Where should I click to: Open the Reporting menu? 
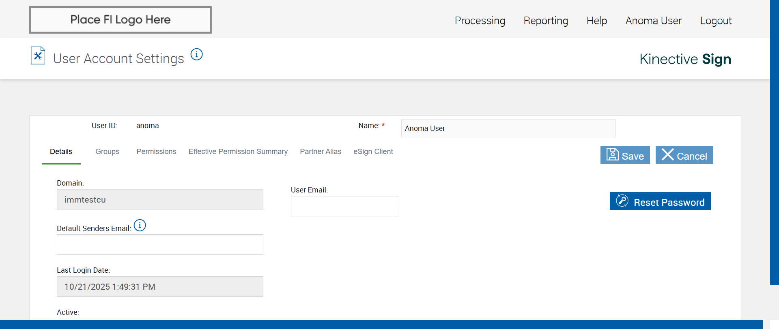tap(545, 21)
